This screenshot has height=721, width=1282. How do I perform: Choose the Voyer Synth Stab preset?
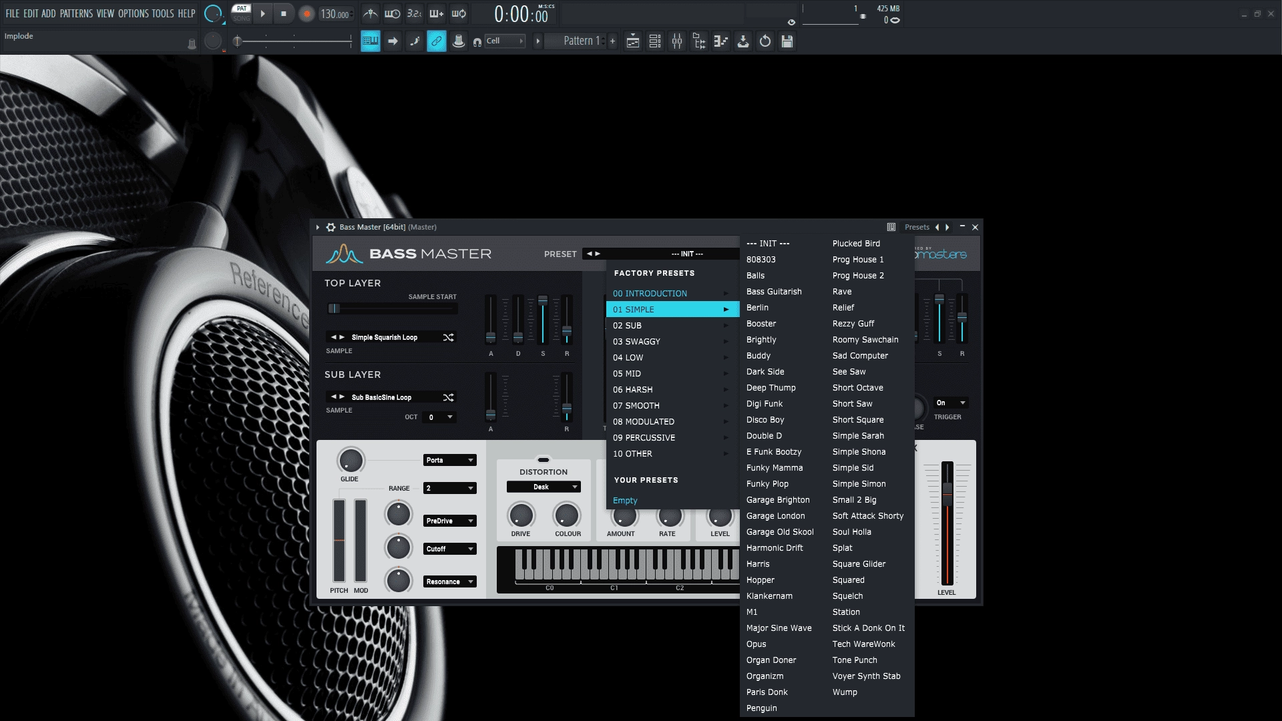[866, 676]
